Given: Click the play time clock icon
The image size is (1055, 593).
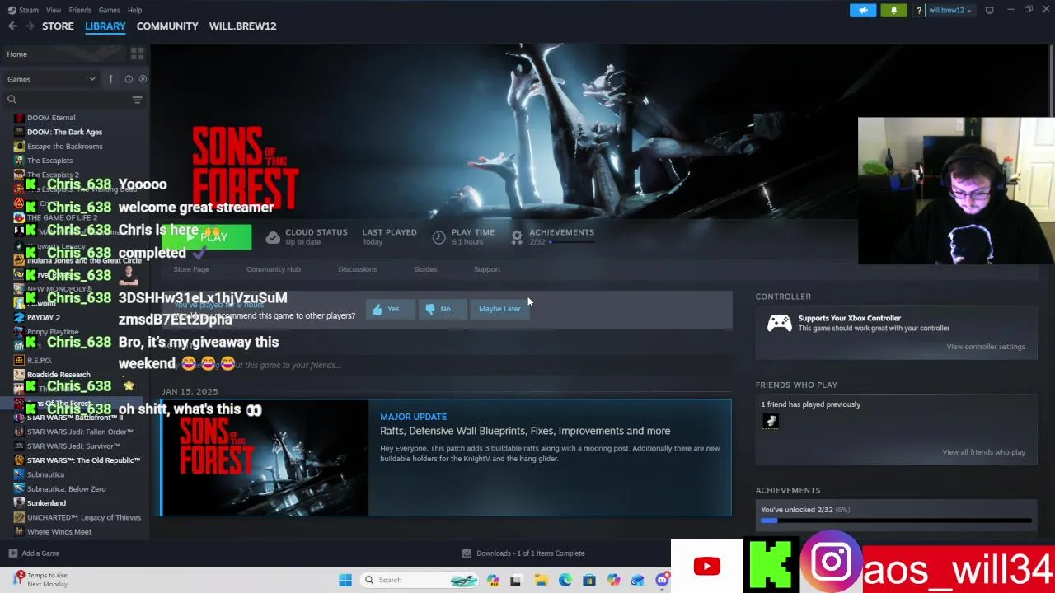Looking at the screenshot, I should click(438, 237).
